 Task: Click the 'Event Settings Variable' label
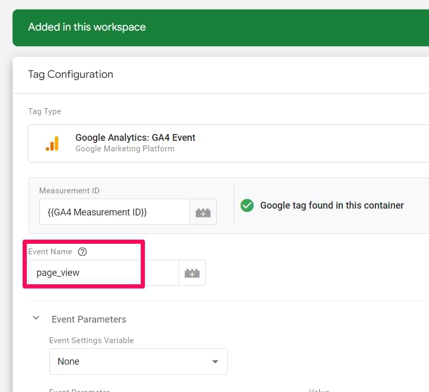coord(91,341)
